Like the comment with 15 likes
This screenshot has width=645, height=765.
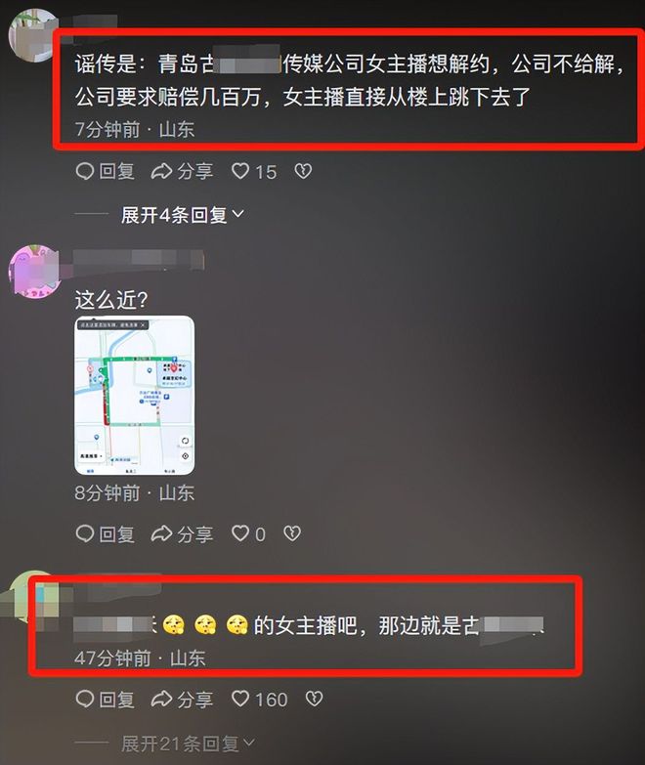click(254, 171)
